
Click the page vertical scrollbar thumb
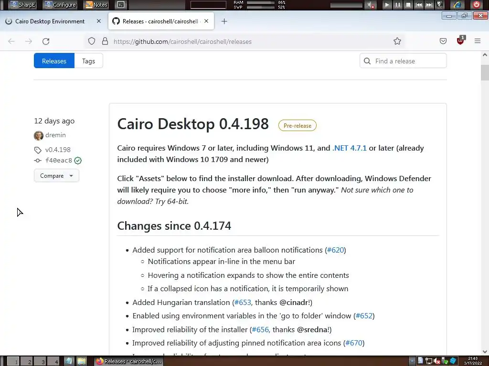pos(485,72)
